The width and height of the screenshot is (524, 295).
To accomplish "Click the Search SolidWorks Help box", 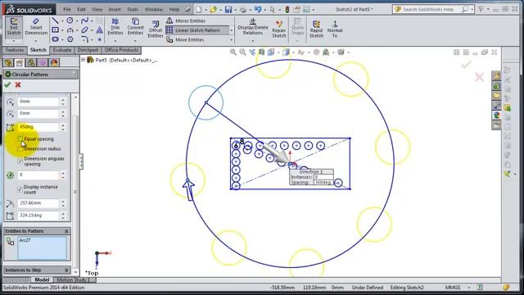I will [x=428, y=9].
